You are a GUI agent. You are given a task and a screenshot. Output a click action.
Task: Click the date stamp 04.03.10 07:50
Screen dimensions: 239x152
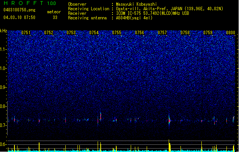click(19, 17)
